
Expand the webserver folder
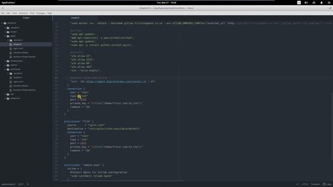click(x=5, y=99)
